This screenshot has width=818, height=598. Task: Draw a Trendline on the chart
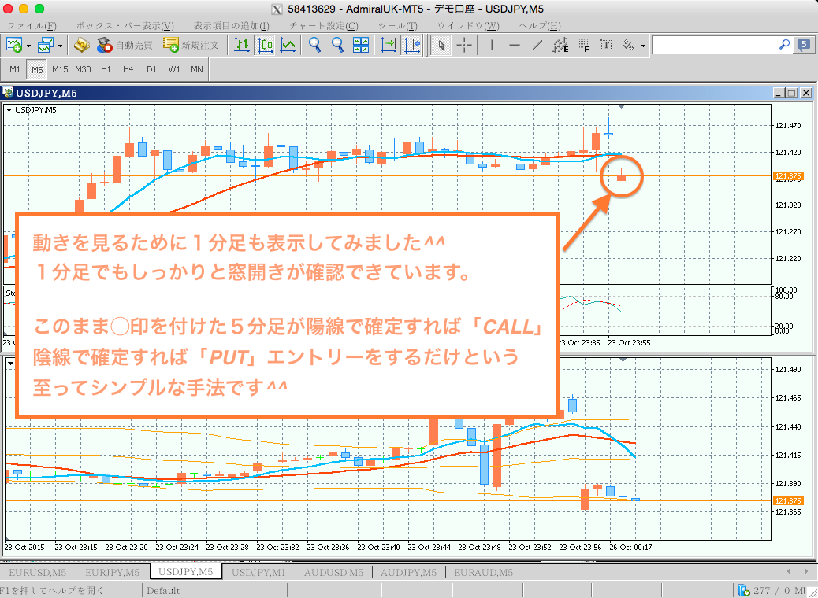[x=538, y=45]
